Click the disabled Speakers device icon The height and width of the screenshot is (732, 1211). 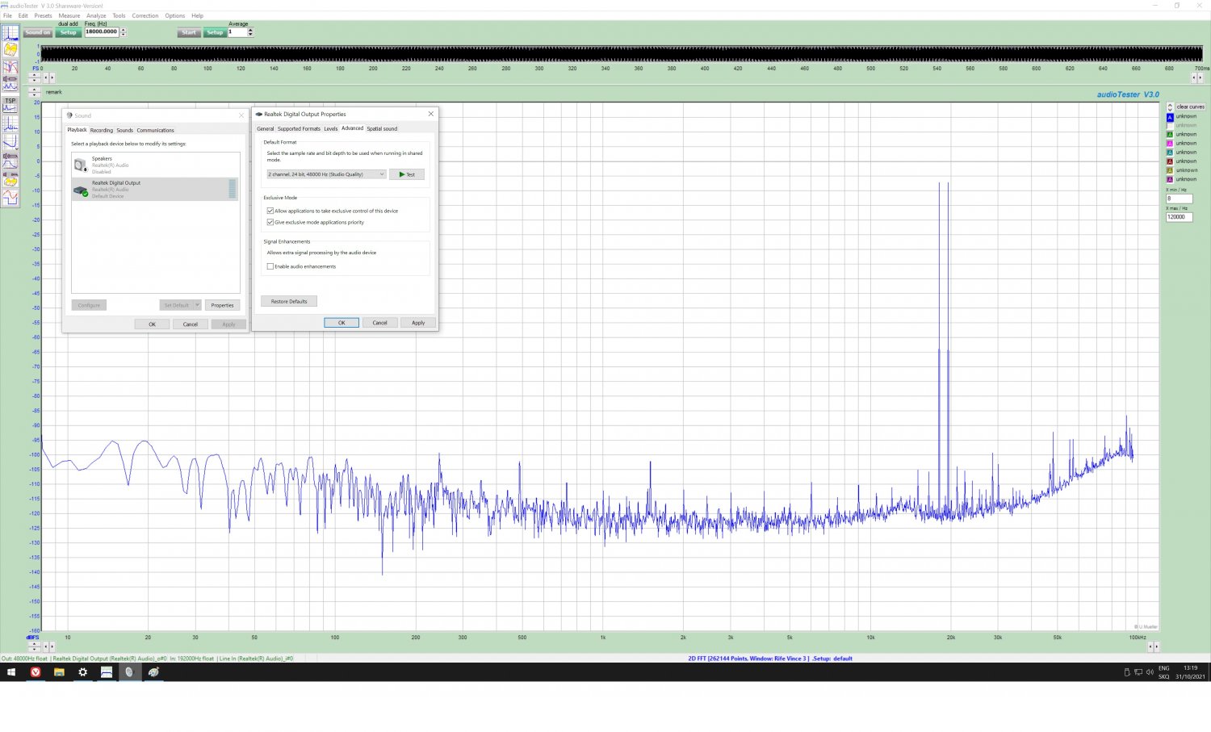81,165
